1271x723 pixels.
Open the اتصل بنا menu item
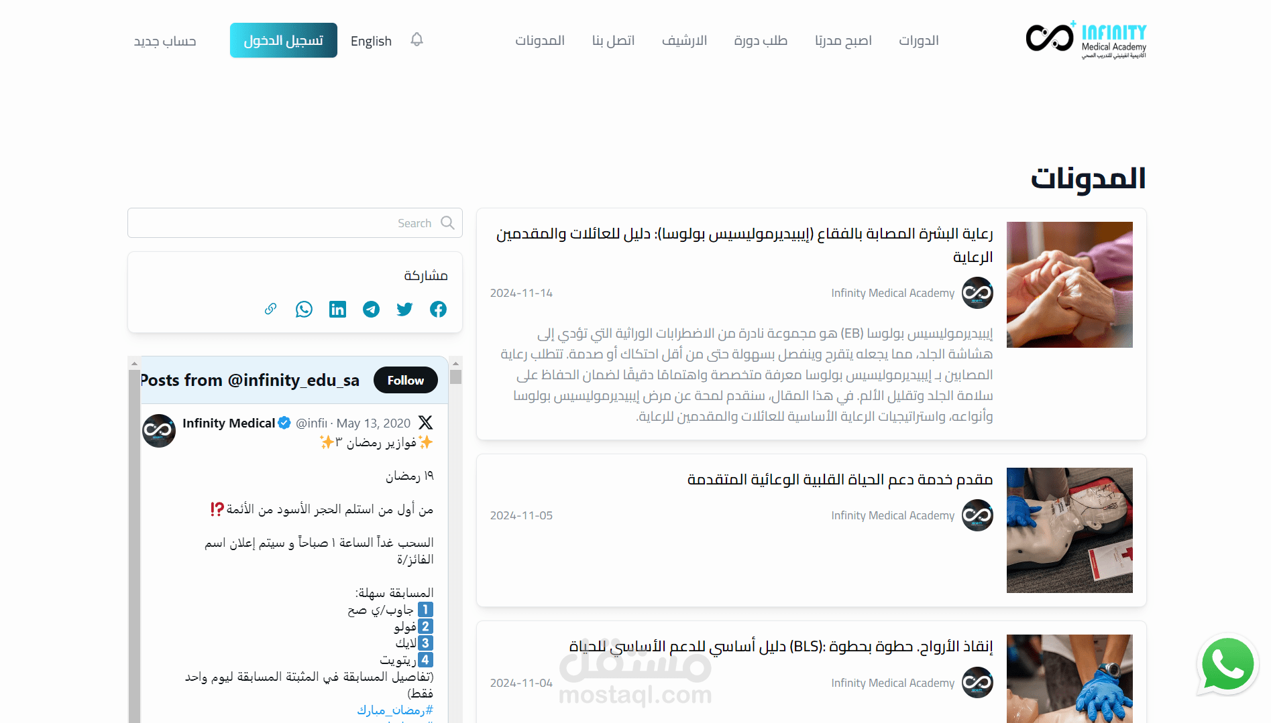pos(613,40)
